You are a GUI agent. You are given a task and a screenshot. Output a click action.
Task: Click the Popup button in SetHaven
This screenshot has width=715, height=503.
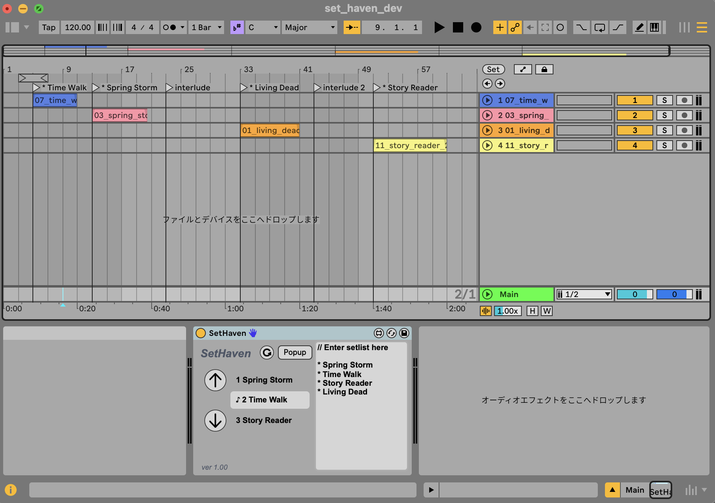[x=295, y=352]
